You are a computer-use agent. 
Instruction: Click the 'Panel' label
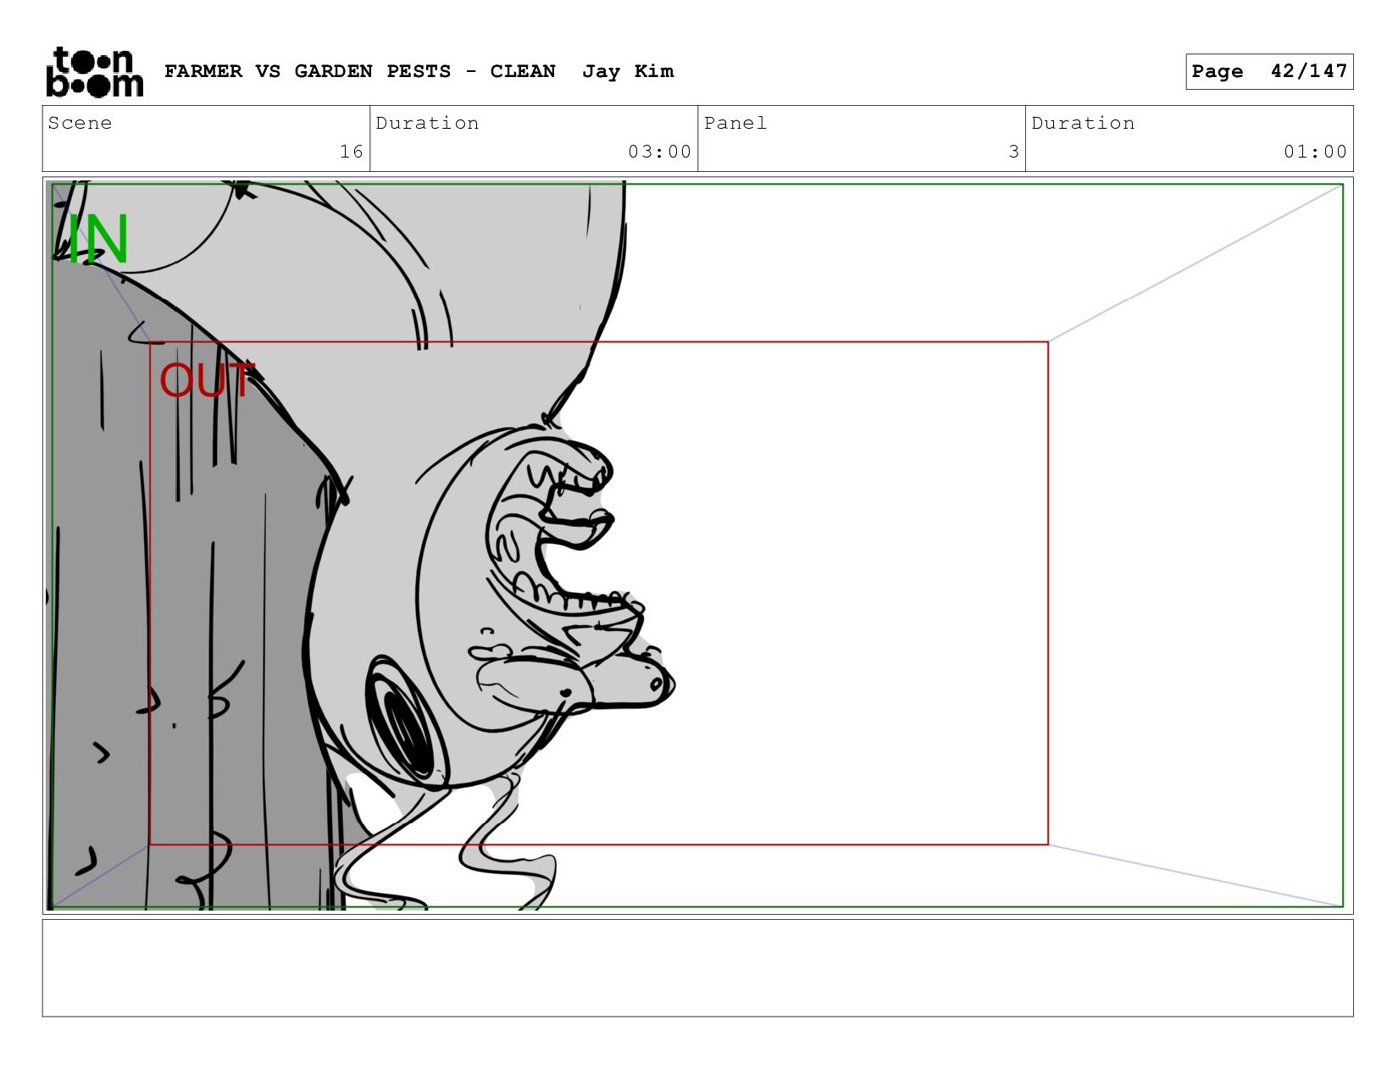[x=735, y=123]
